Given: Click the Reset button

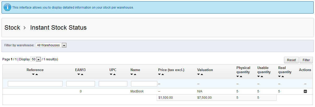Looking at the screenshot, I should (x=291, y=60).
